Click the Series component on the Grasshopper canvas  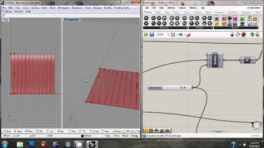(x=215, y=60)
